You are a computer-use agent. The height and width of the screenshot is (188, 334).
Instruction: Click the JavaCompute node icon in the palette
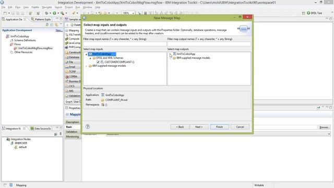[67, 43]
